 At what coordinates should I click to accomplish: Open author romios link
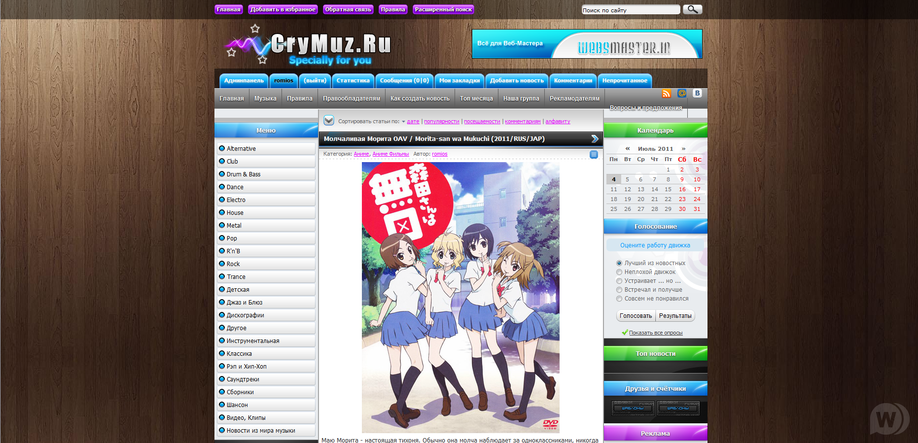(440, 154)
